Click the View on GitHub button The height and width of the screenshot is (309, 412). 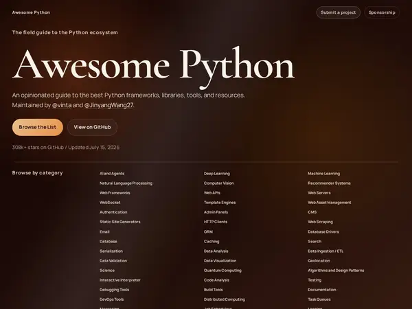(92, 127)
